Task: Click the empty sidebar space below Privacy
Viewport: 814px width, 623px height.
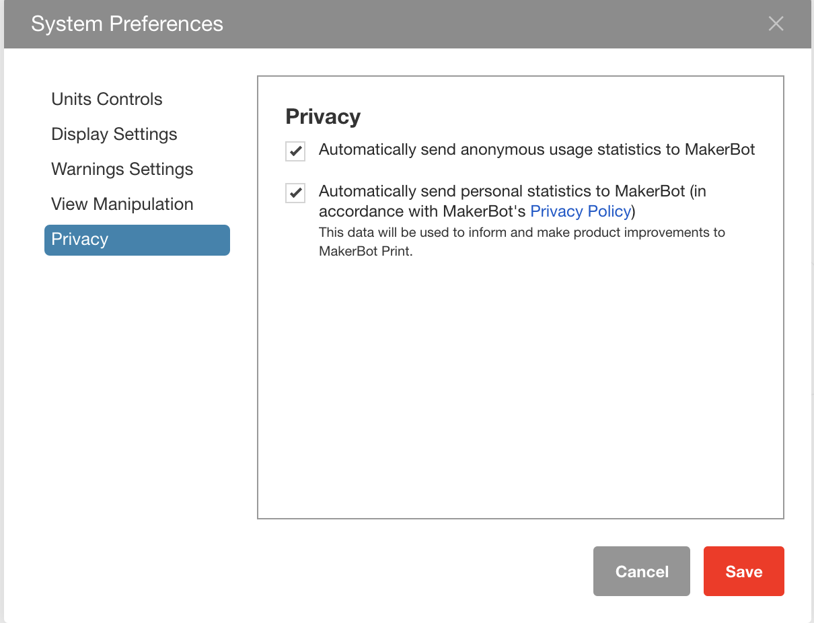Action: click(137, 390)
